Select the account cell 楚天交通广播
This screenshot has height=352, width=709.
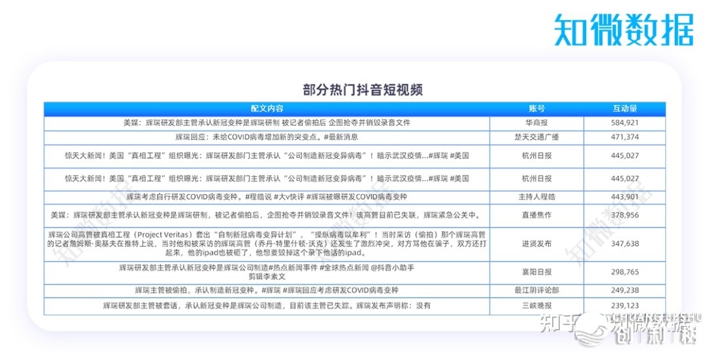tap(537, 137)
